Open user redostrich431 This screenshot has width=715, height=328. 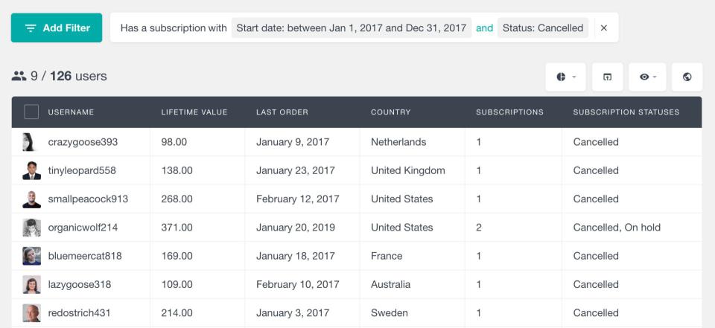[79, 313]
